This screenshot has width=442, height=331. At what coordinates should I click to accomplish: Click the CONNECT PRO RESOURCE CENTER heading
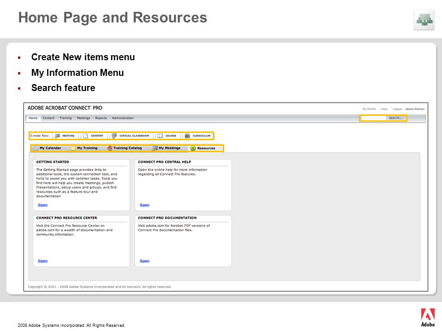pyautogui.click(x=66, y=218)
